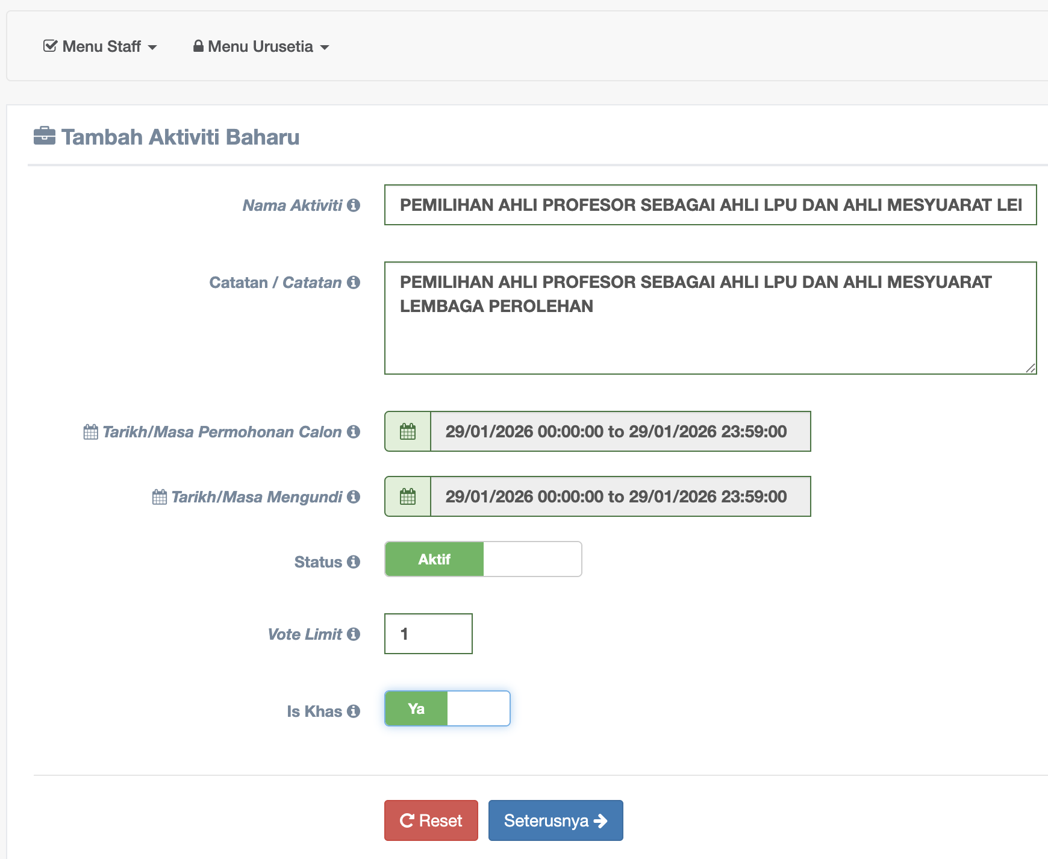This screenshot has width=1048, height=859.
Task: Click info icon next to Is Khas
Action: 354,711
